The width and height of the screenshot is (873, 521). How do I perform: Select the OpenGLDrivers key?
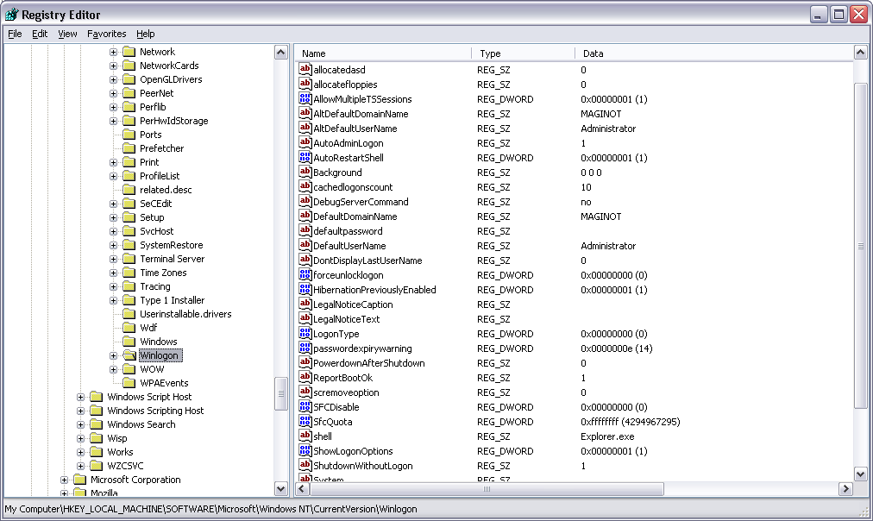(171, 79)
